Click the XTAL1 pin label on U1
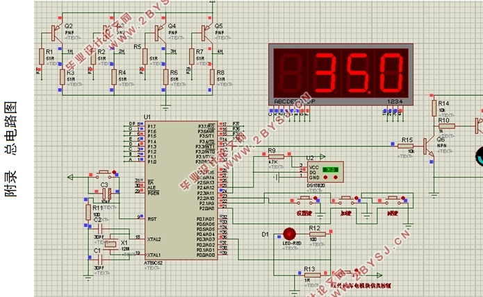The width and height of the screenshot is (483, 297). coord(154,255)
